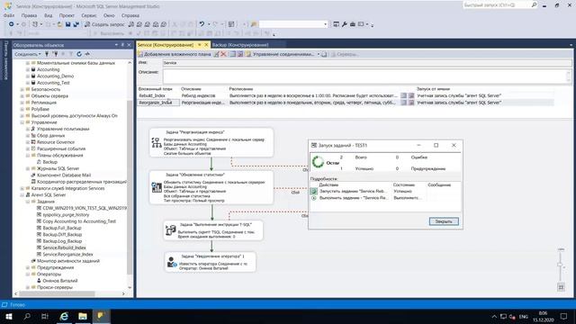576x324 pixels.
Task: Open the Вид menu
Action: [x=48, y=15]
